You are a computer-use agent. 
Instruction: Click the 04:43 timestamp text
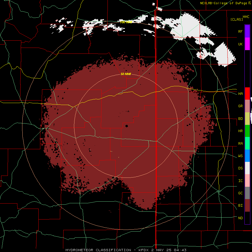180,250
